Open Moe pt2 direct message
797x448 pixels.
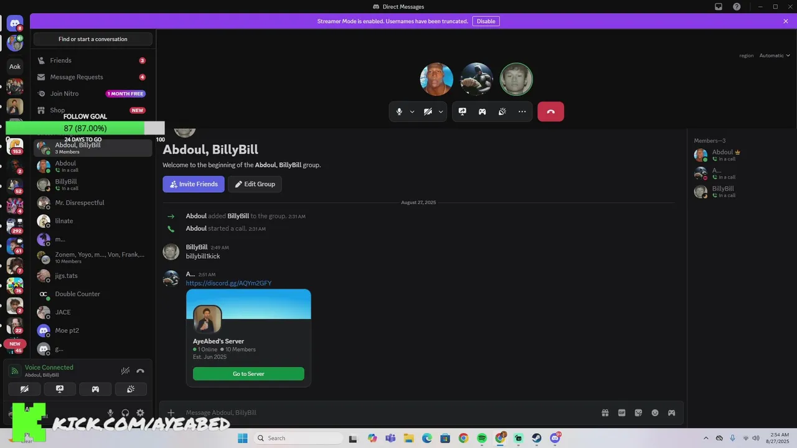[93, 330]
